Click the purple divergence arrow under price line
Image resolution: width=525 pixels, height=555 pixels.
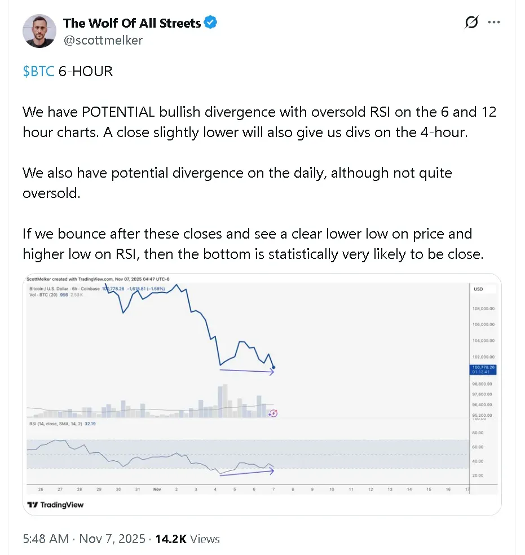pyautogui.click(x=246, y=371)
